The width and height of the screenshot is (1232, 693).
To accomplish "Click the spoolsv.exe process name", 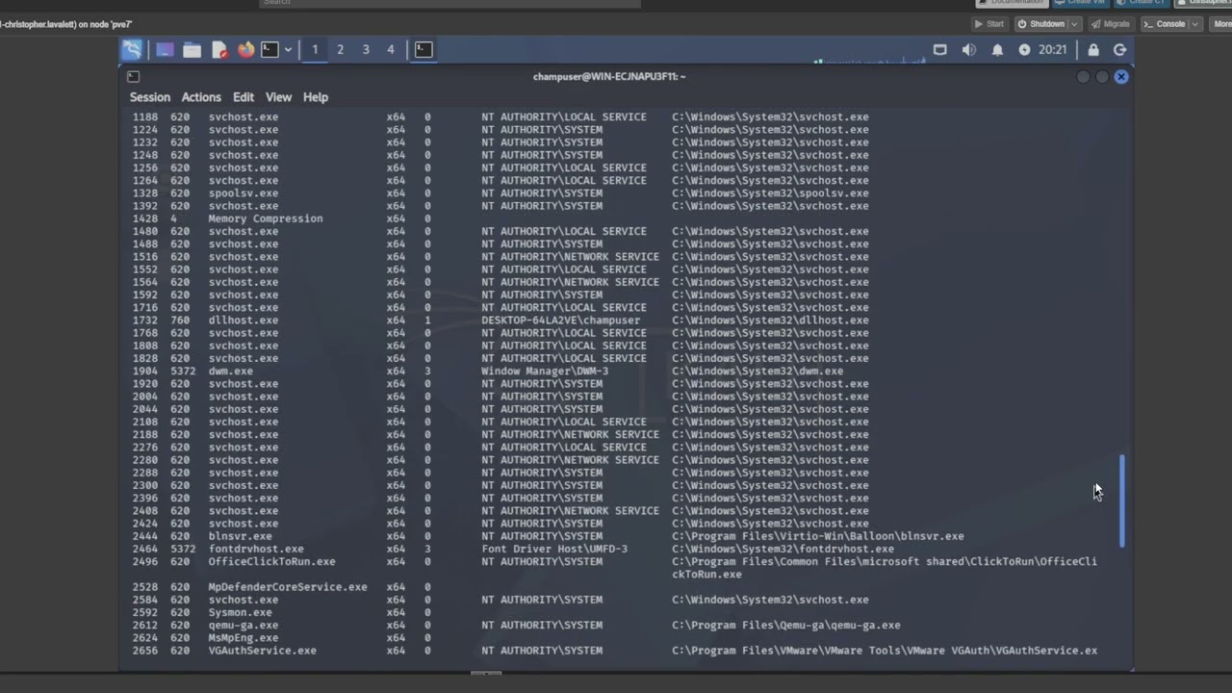I will point(244,193).
